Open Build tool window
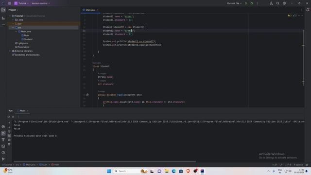This screenshot has width=311, height=175. click(3, 140)
